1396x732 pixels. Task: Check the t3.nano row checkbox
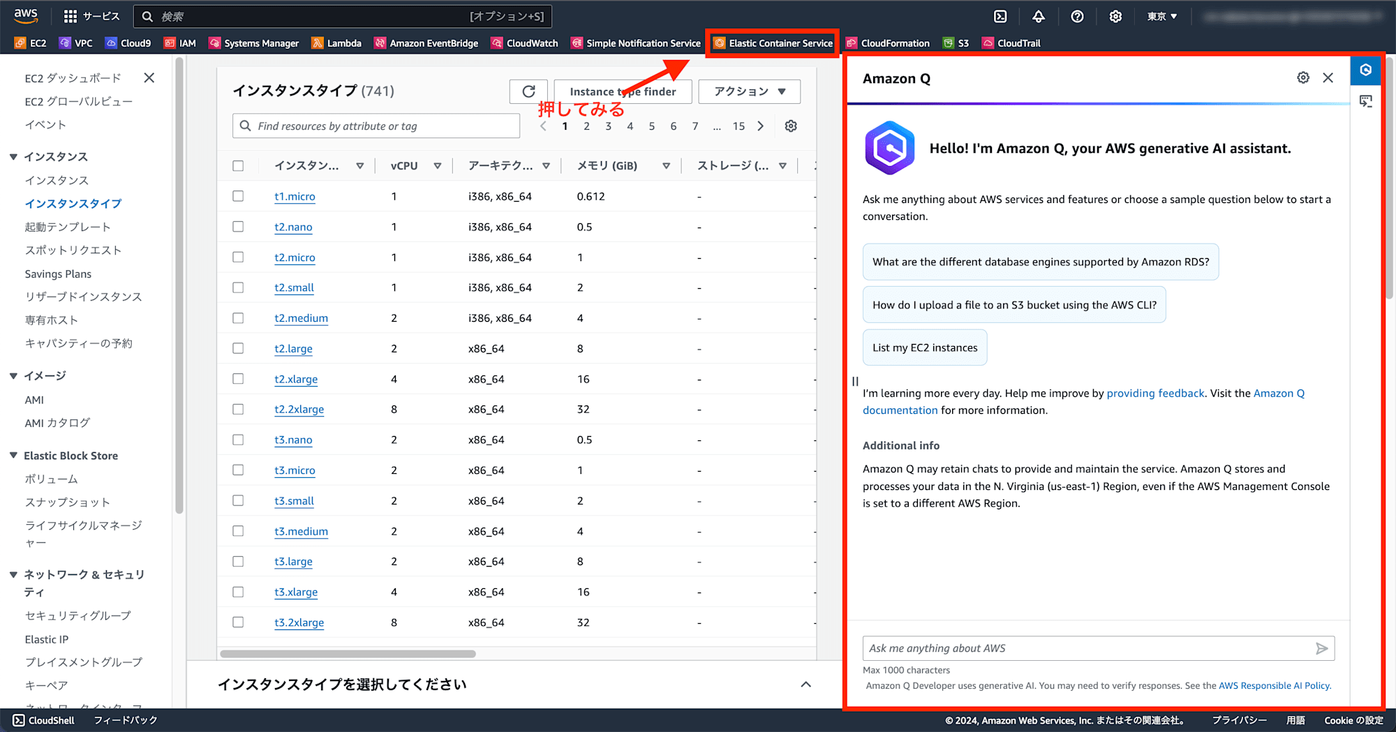[238, 440]
